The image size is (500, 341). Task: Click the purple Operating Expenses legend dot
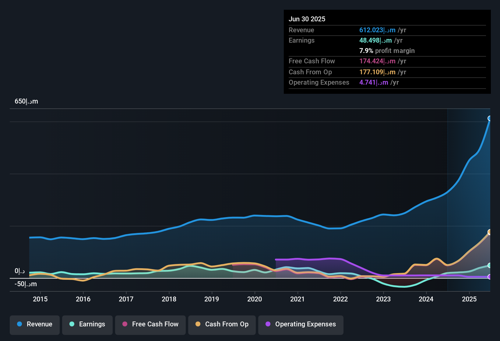click(x=268, y=324)
